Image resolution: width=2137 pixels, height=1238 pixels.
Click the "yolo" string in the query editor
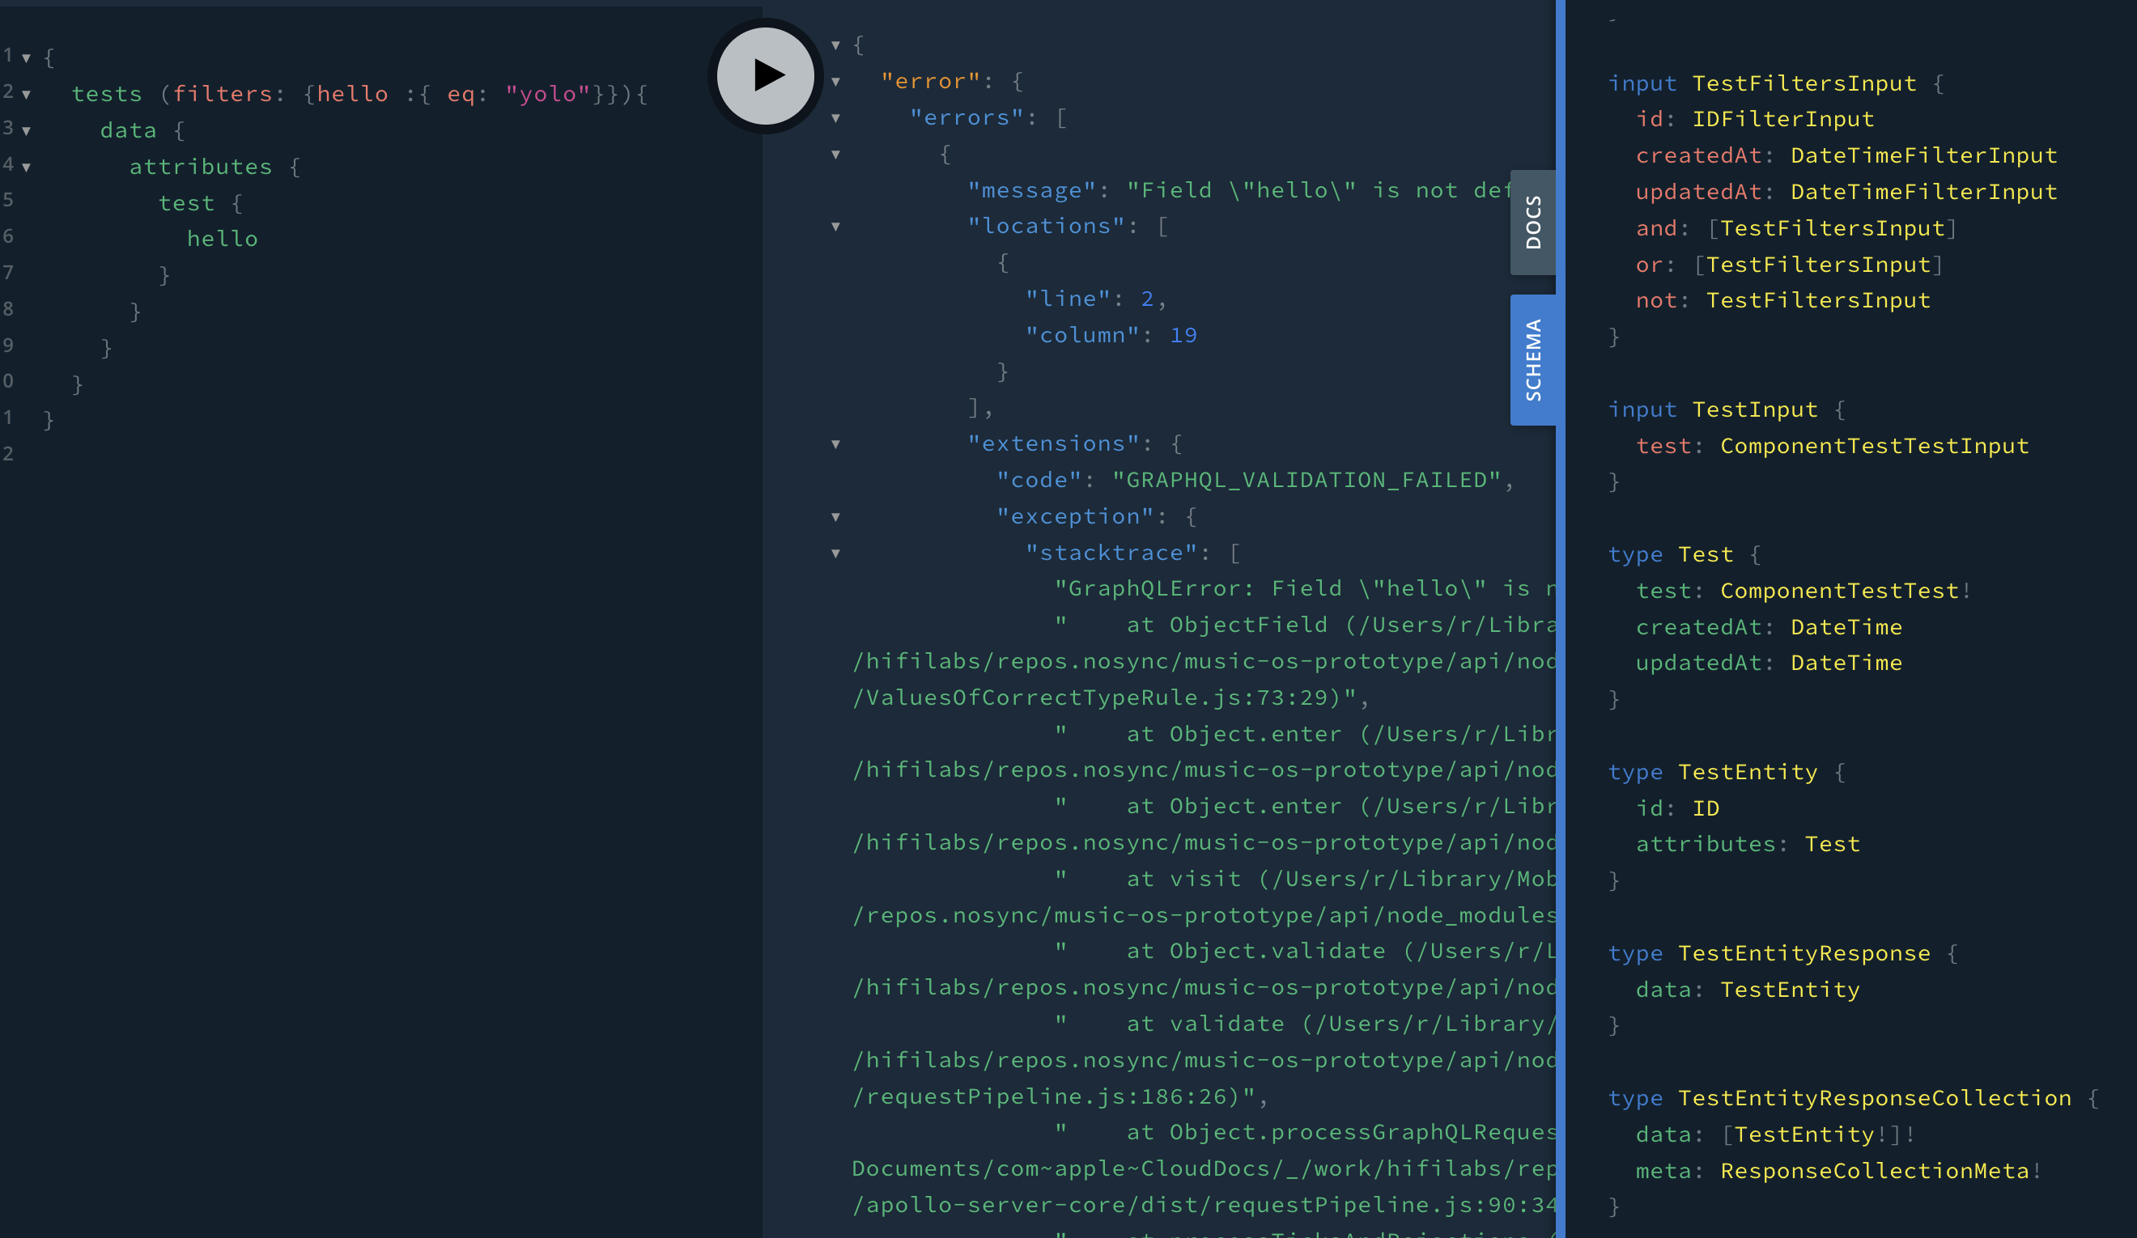(x=547, y=93)
